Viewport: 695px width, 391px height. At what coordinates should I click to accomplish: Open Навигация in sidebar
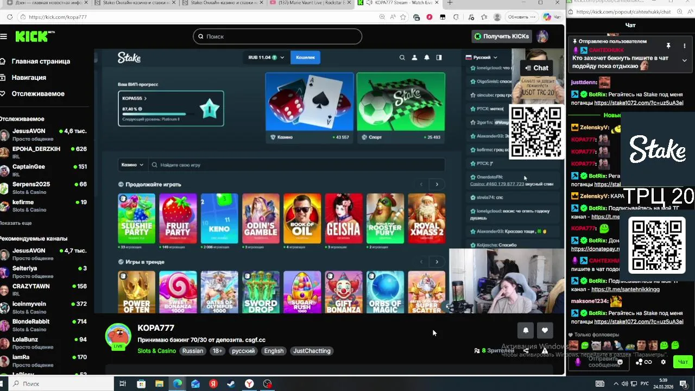point(23,78)
